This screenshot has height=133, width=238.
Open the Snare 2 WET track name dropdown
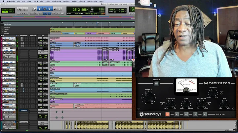(15, 62)
